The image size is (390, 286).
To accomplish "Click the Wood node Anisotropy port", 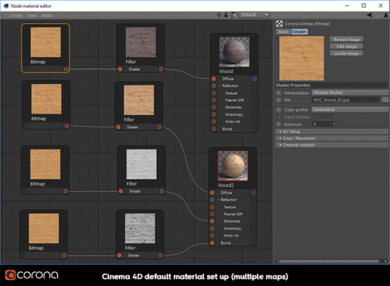I will [214, 115].
